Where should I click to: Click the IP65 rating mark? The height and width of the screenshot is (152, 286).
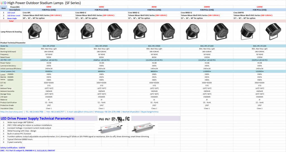coord(101,119)
